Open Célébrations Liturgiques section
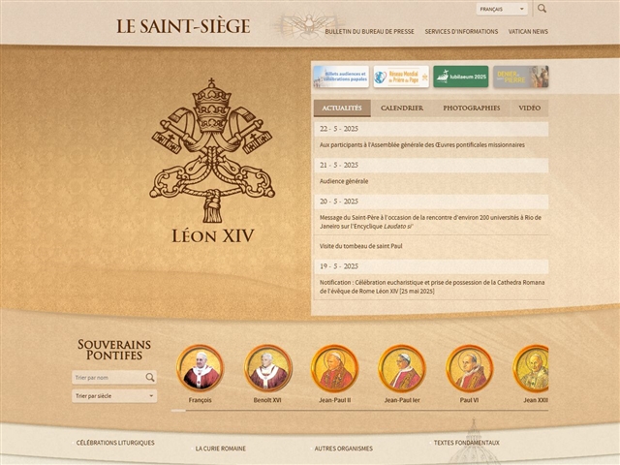This screenshot has height=465, width=620. [x=115, y=443]
